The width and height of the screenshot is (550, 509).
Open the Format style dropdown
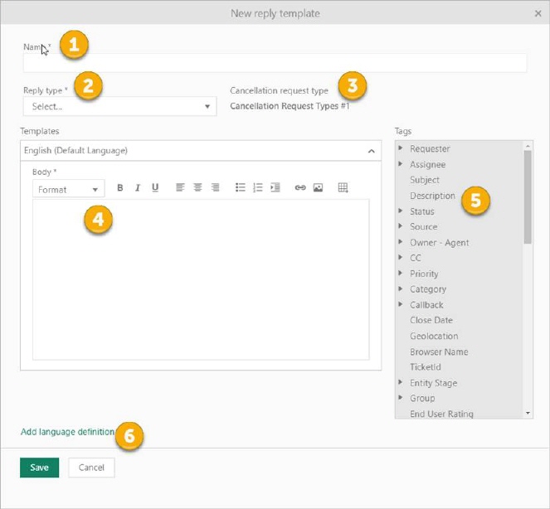click(68, 189)
